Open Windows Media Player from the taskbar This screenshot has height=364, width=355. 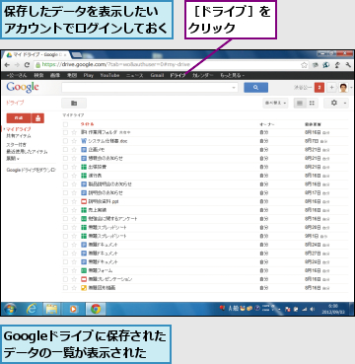(x=74, y=309)
